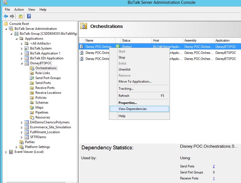Click the second orchestration row's icon
This screenshot has width=241, height=183.
click(x=82, y=53)
